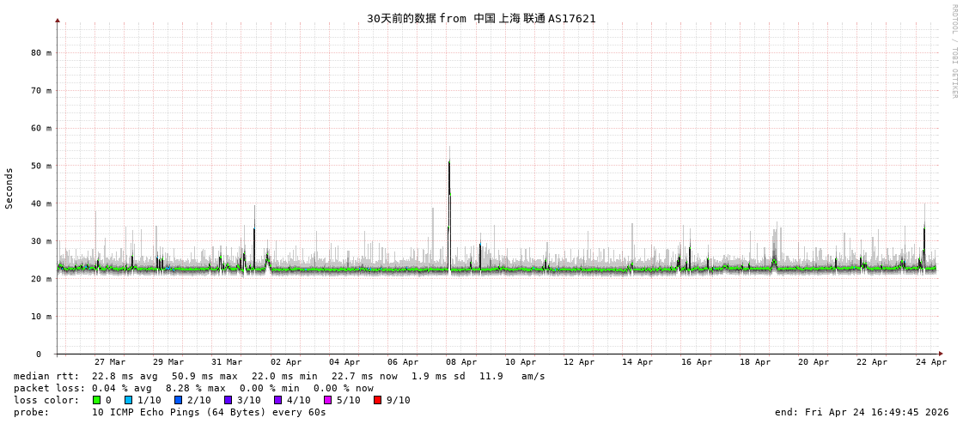
Task: Click the 08 Apr date label
Action: click(x=461, y=362)
